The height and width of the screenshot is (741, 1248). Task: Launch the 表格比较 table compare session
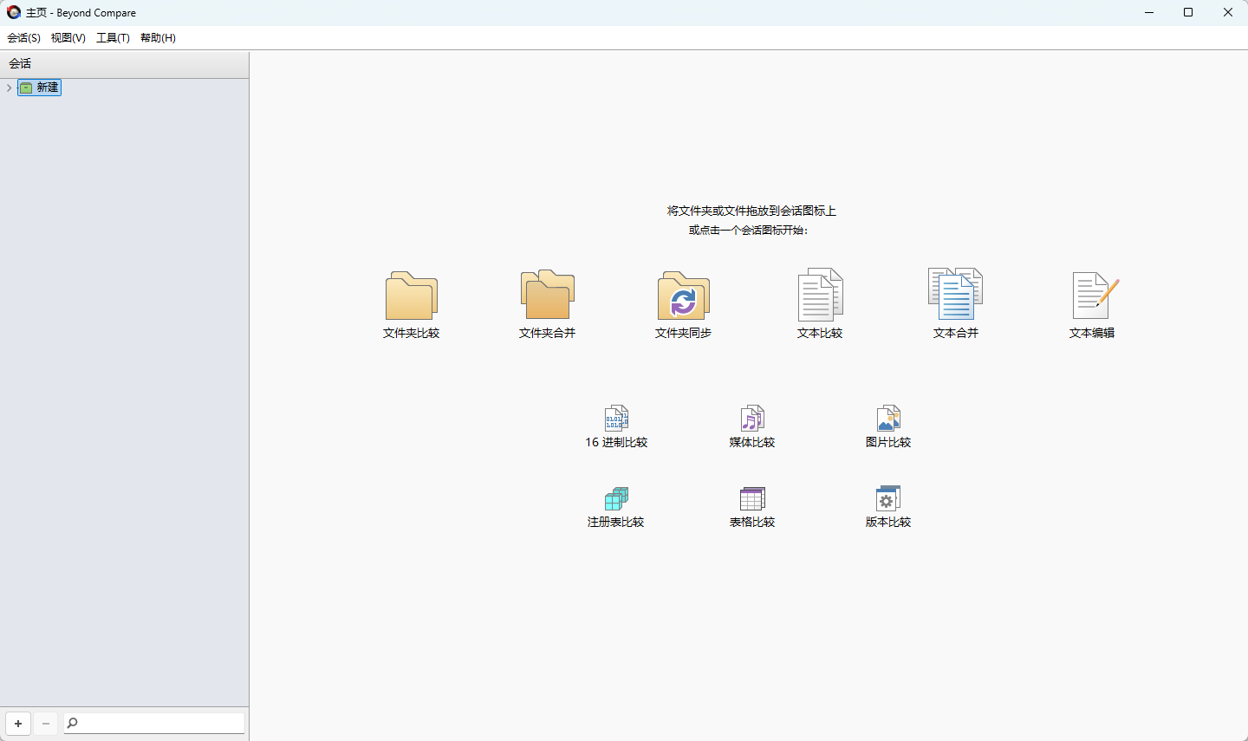[x=752, y=507]
